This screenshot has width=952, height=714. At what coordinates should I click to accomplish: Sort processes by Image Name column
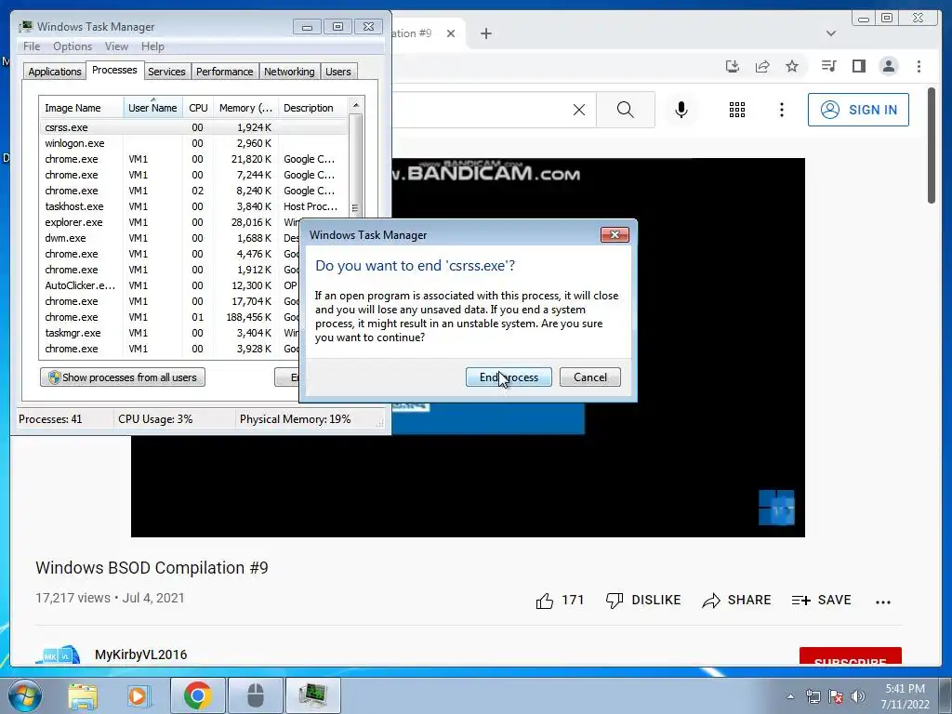pyautogui.click(x=81, y=108)
